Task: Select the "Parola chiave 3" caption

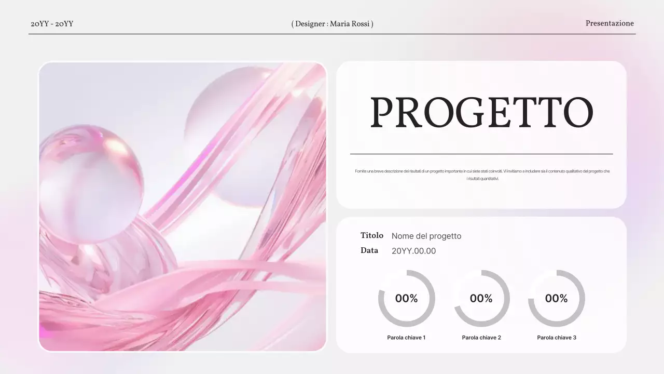Action: point(557,338)
